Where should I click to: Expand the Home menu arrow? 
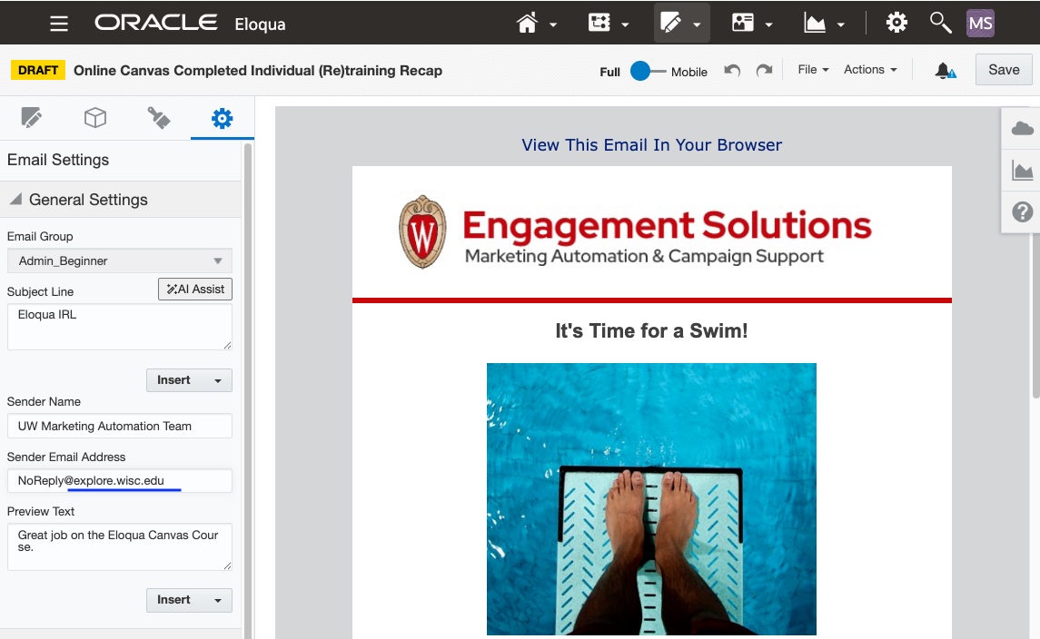(553, 25)
